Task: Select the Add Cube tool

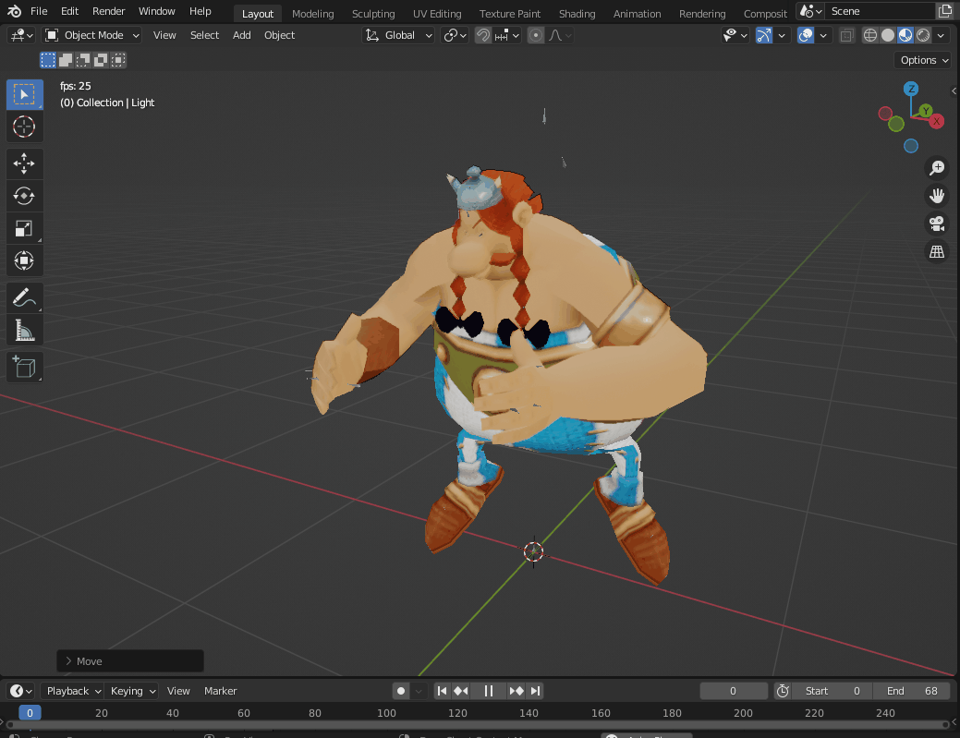Action: click(25, 368)
